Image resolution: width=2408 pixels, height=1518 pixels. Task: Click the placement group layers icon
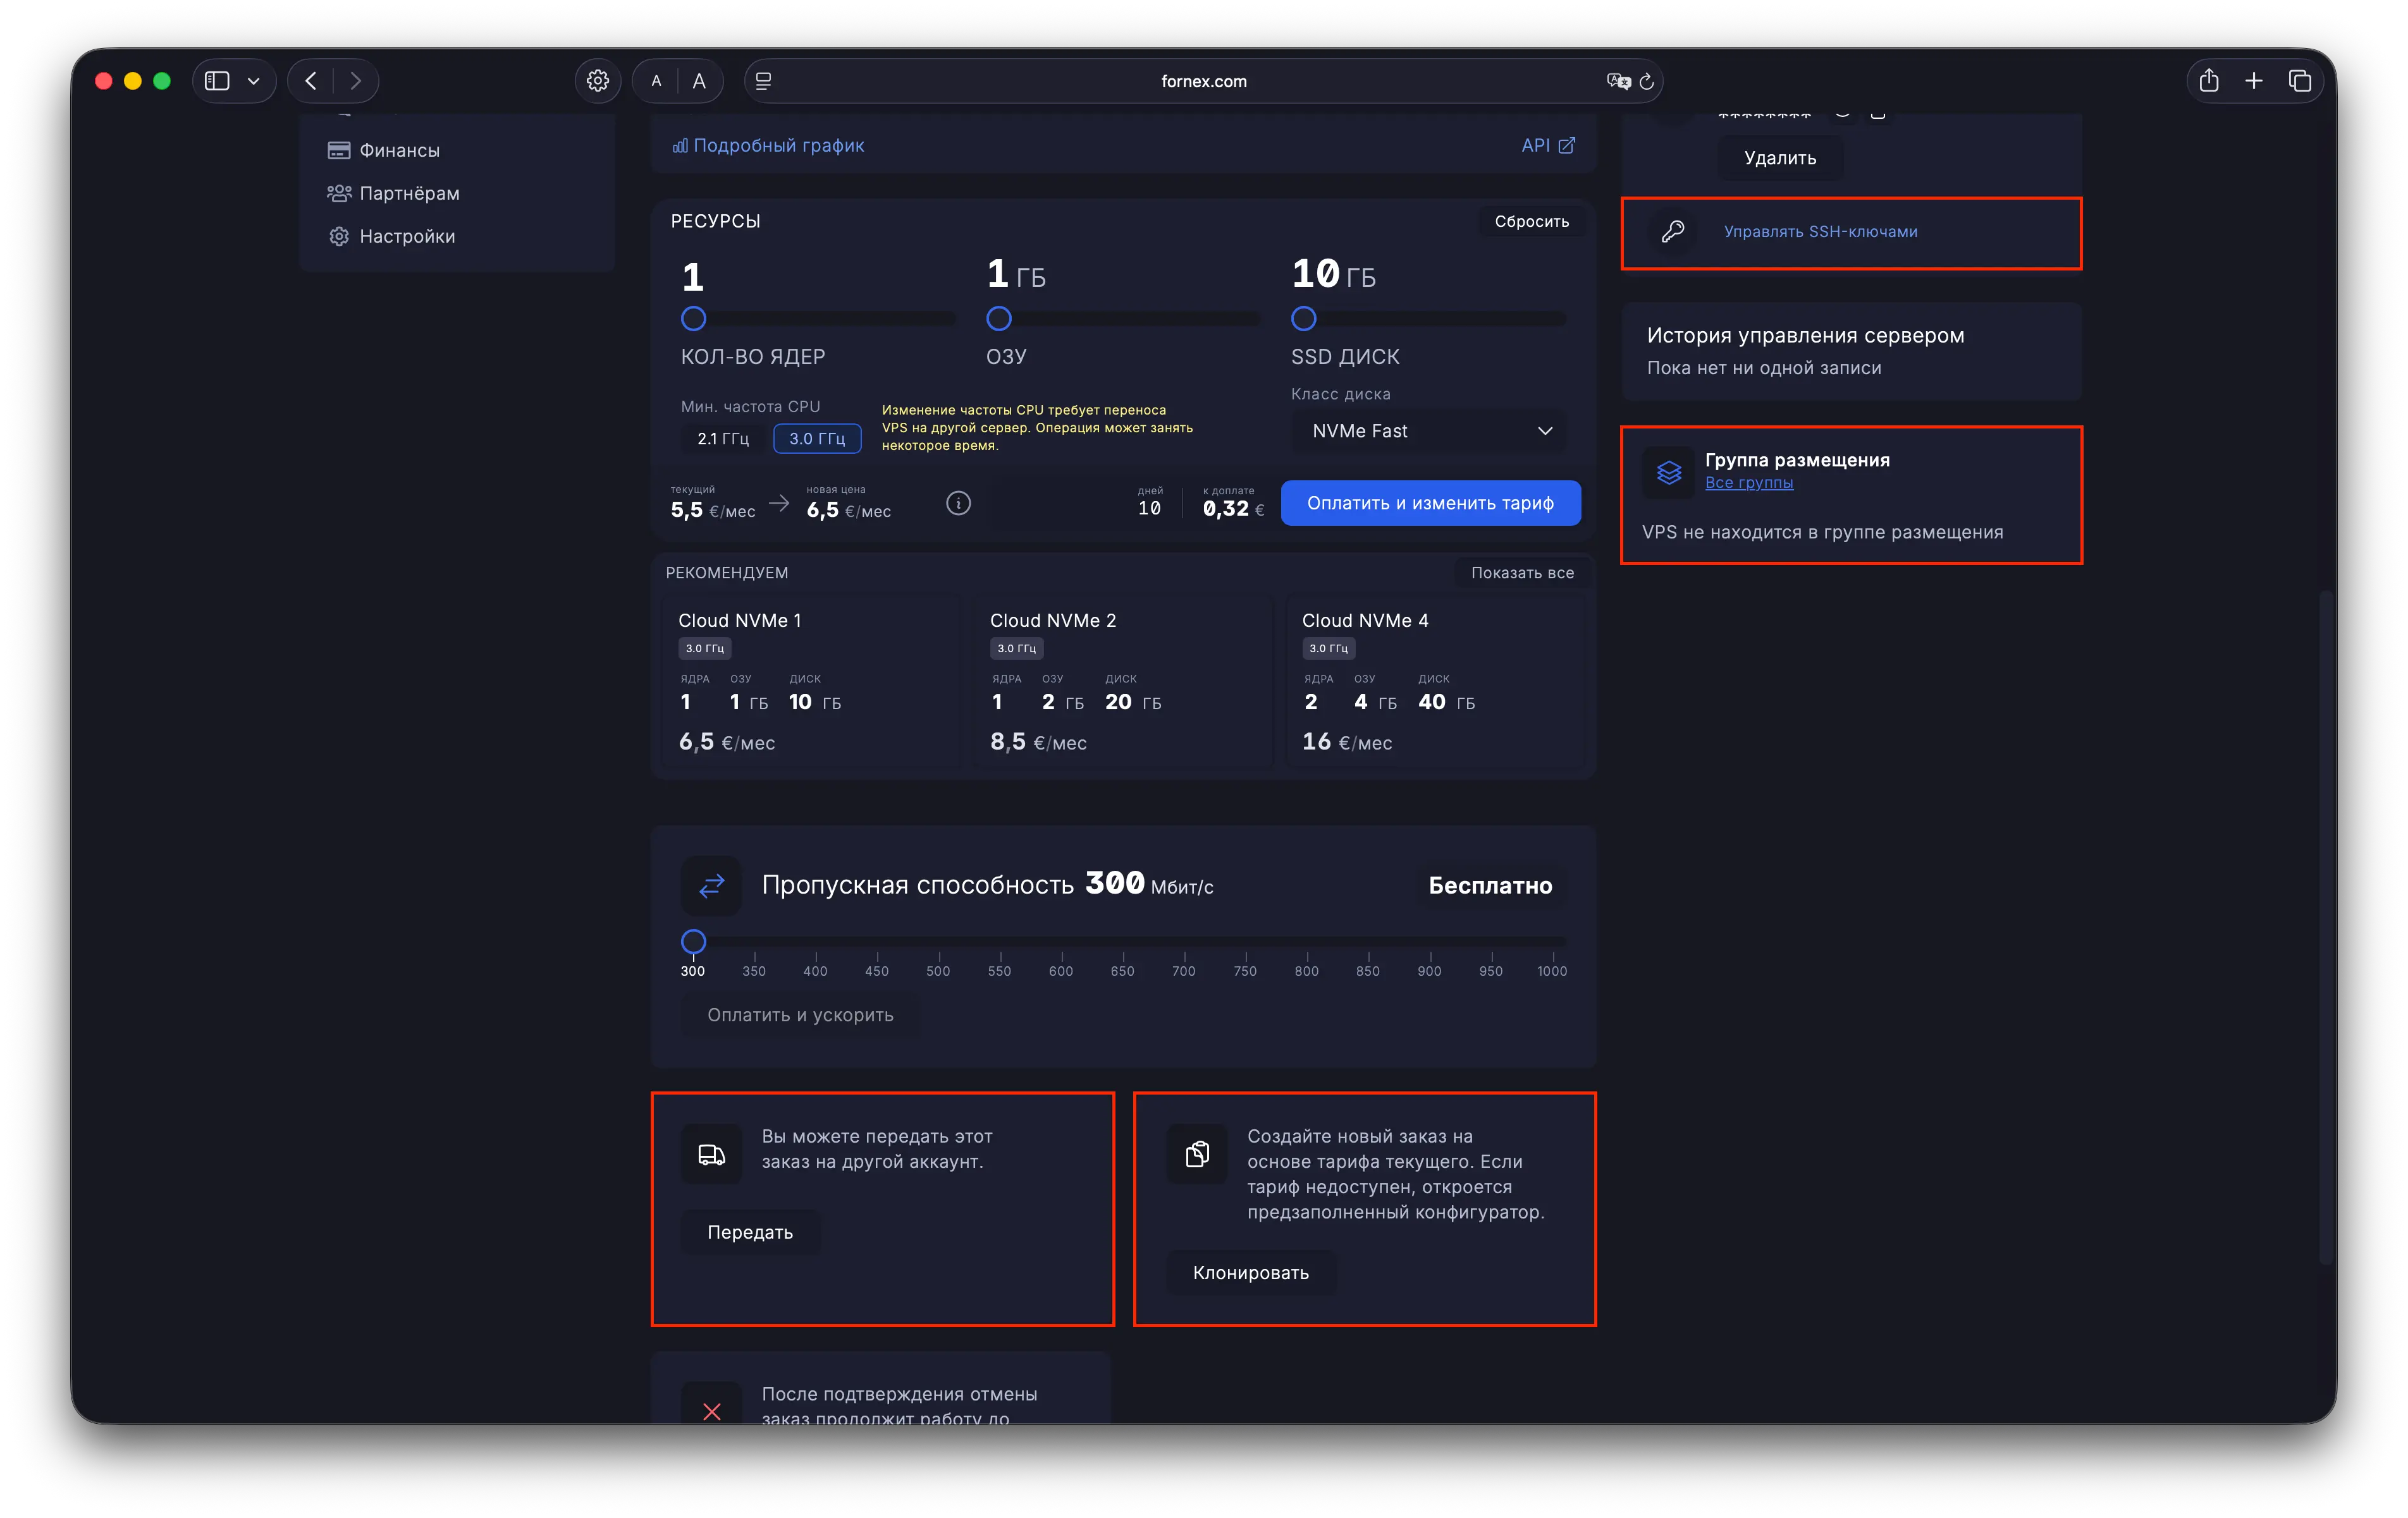click(x=1668, y=471)
